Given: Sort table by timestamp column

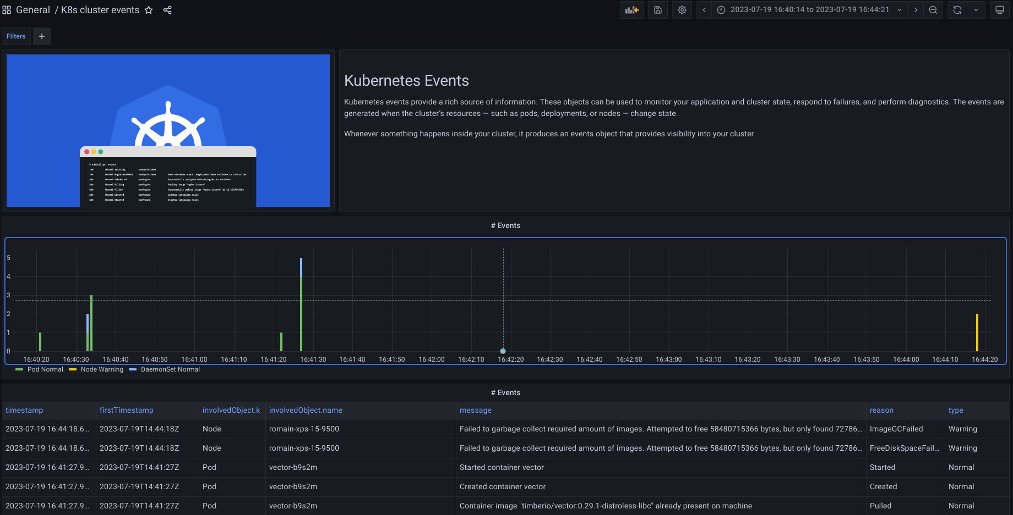Looking at the screenshot, I should (24, 410).
